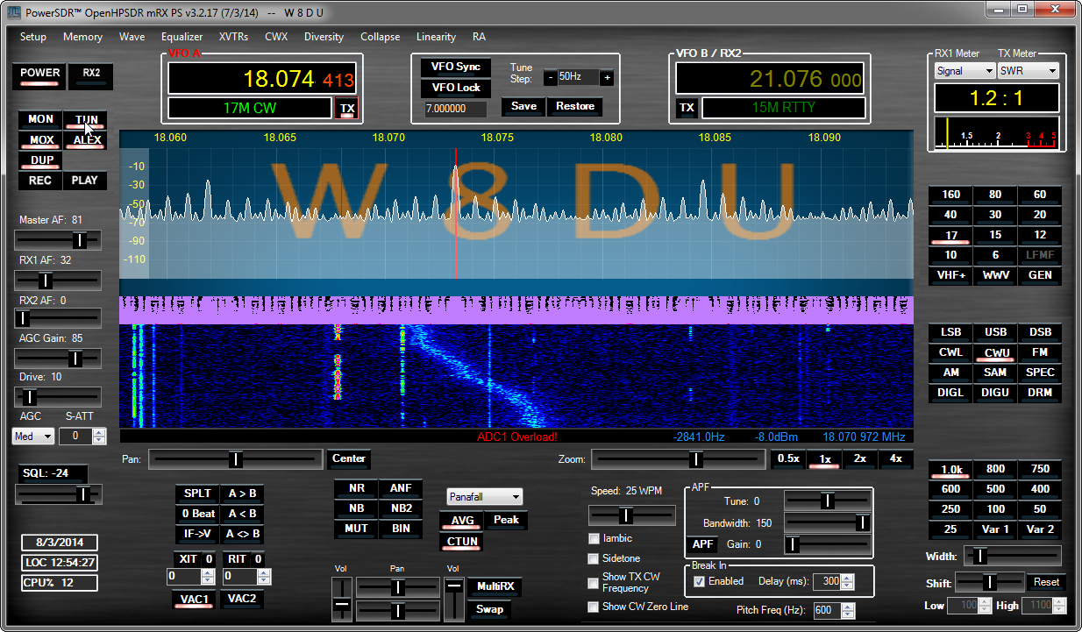1082x632 pixels.
Task: Check the Iambic checkbox
Action: tap(594, 538)
